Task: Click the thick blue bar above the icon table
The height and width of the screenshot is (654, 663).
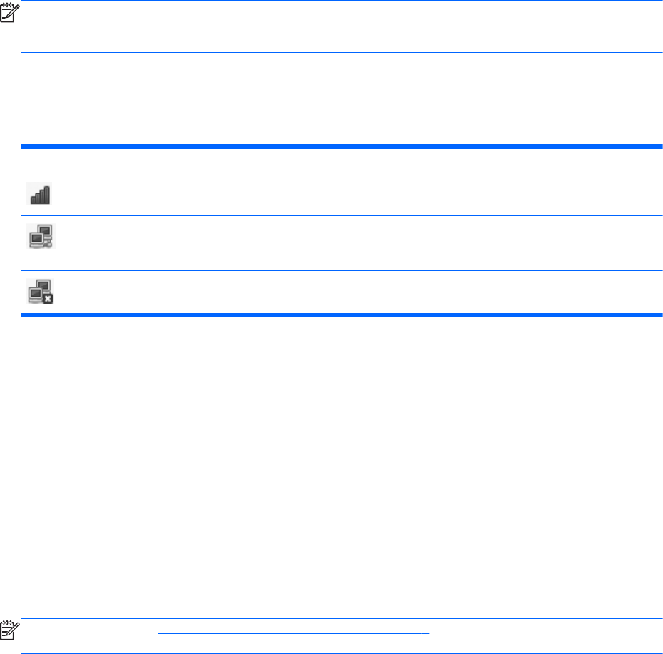Action: coord(342,146)
